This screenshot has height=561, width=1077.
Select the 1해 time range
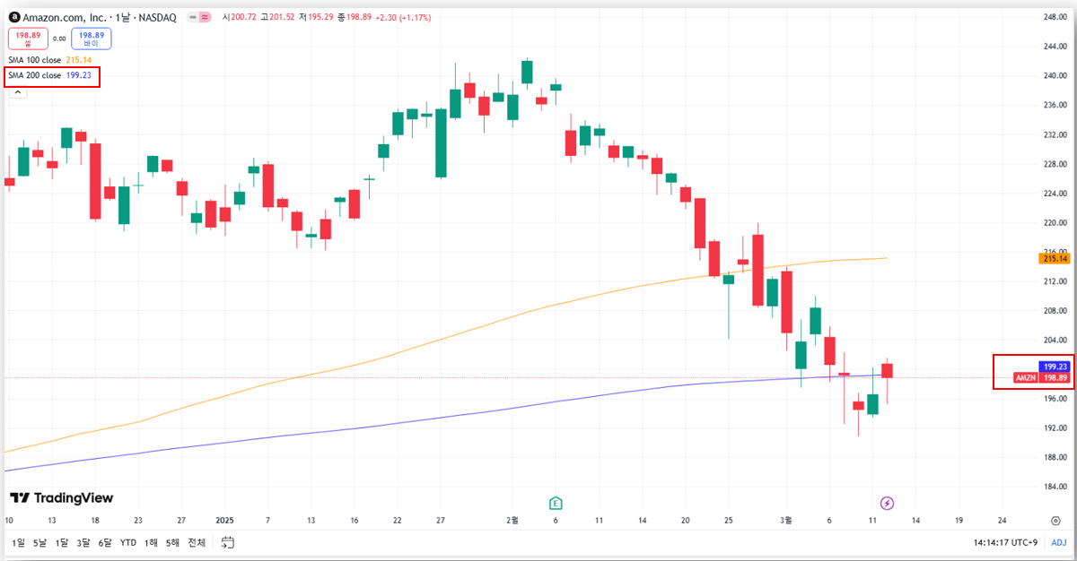point(151,542)
